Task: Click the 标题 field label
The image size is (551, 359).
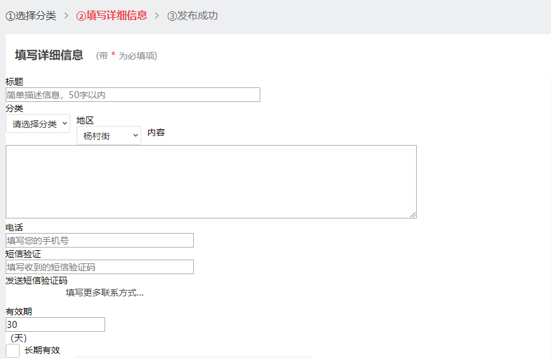Action: [x=15, y=82]
